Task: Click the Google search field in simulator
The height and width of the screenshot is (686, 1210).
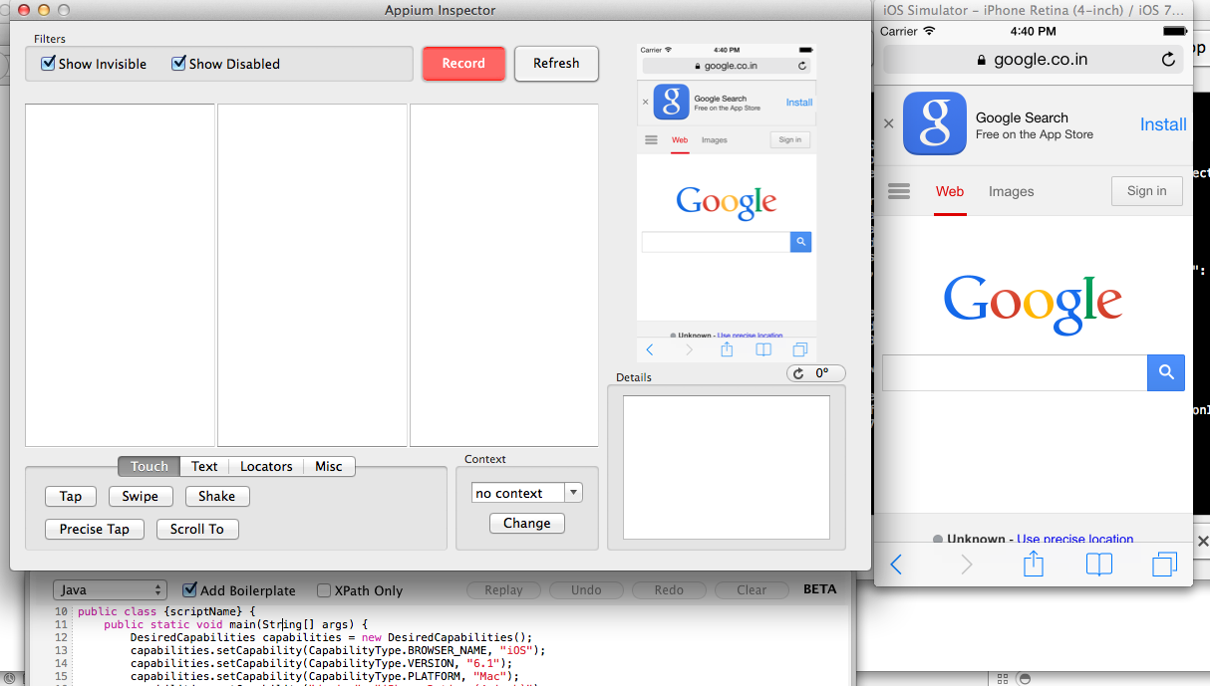Action: (x=1015, y=372)
